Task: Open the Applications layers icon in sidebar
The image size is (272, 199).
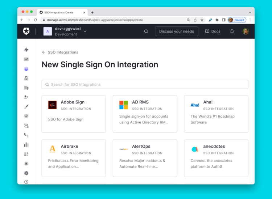Action: click(x=26, y=69)
